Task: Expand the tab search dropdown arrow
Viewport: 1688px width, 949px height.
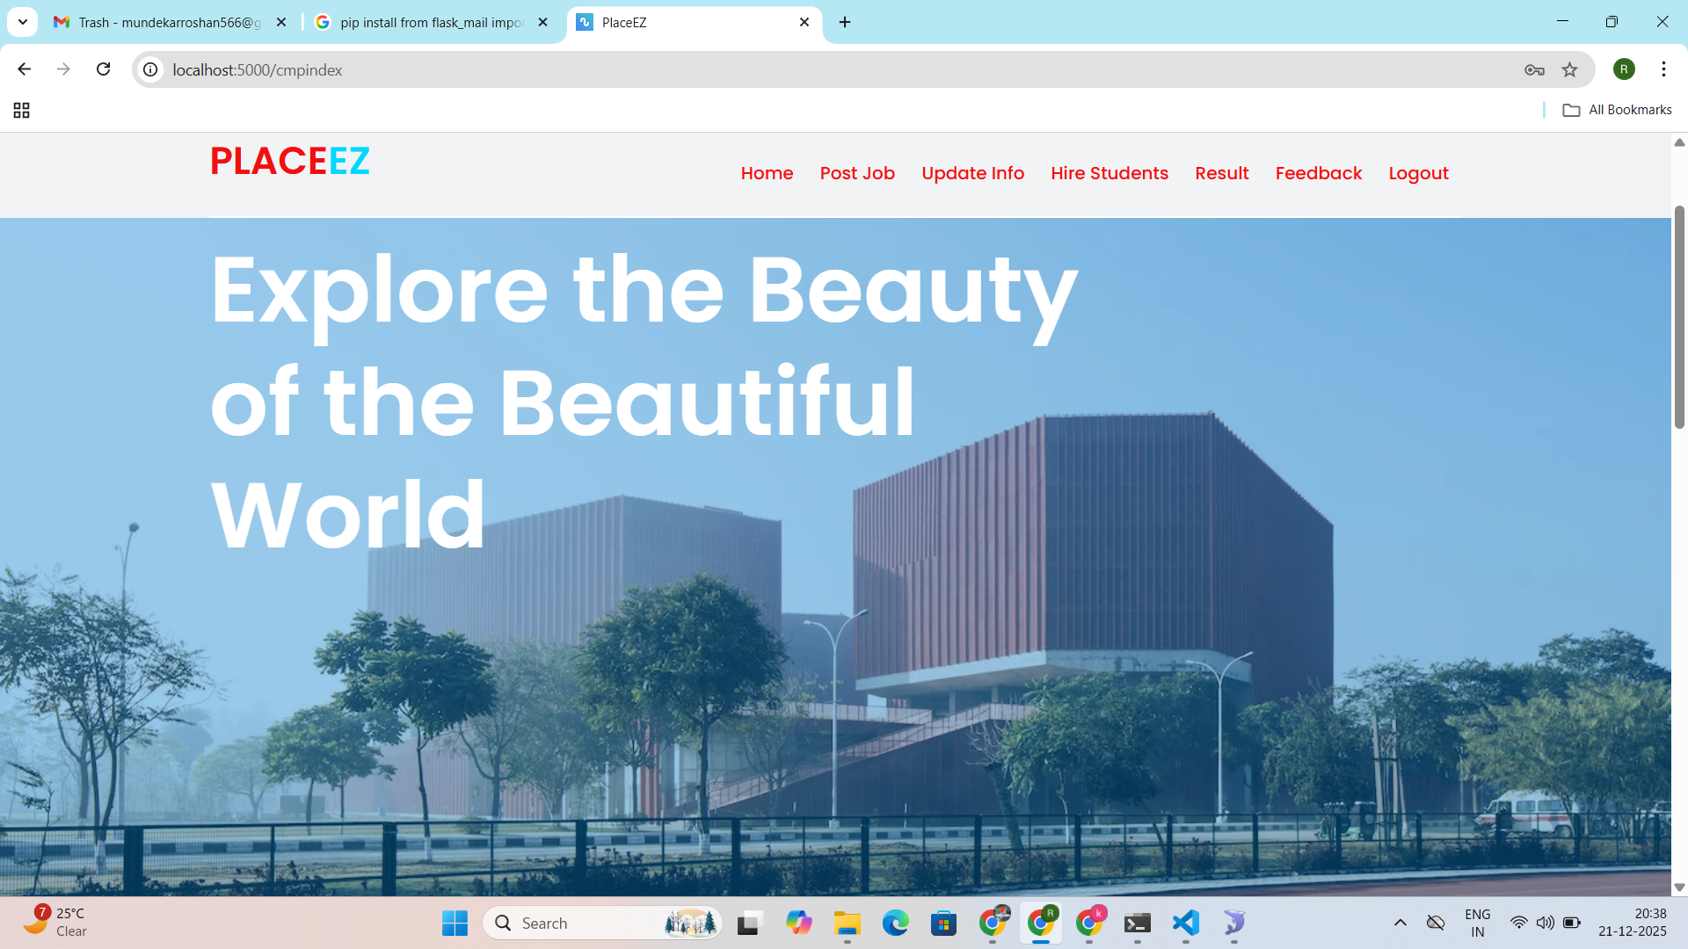Action: 23,22
